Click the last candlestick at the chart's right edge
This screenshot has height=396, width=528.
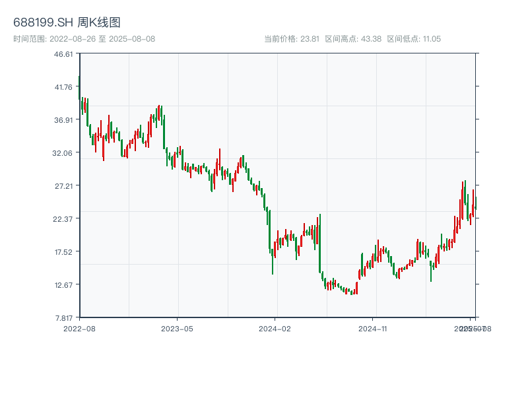tap(475, 204)
